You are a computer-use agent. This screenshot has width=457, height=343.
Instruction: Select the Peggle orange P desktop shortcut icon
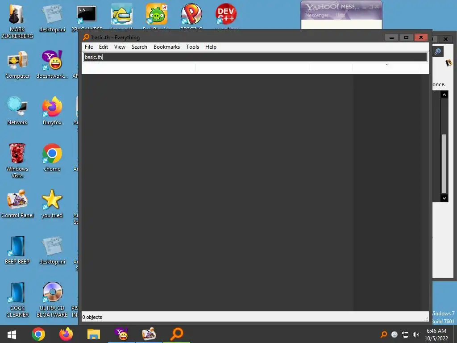pyautogui.click(x=191, y=14)
